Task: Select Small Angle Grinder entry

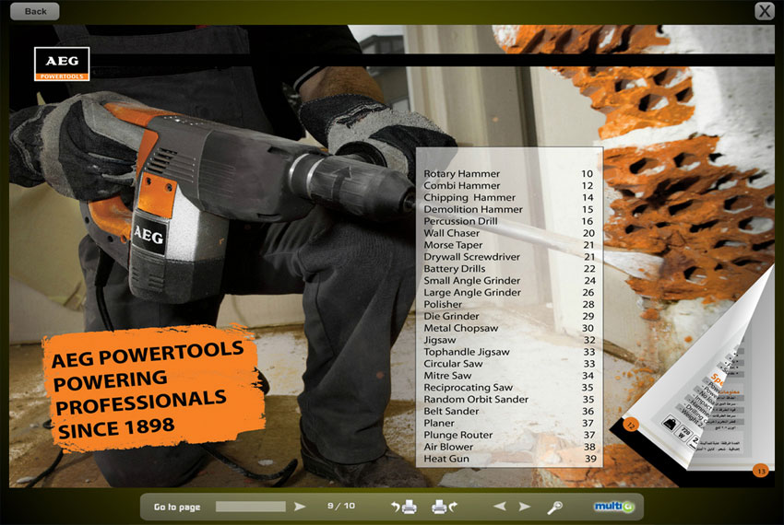Action: click(508, 280)
